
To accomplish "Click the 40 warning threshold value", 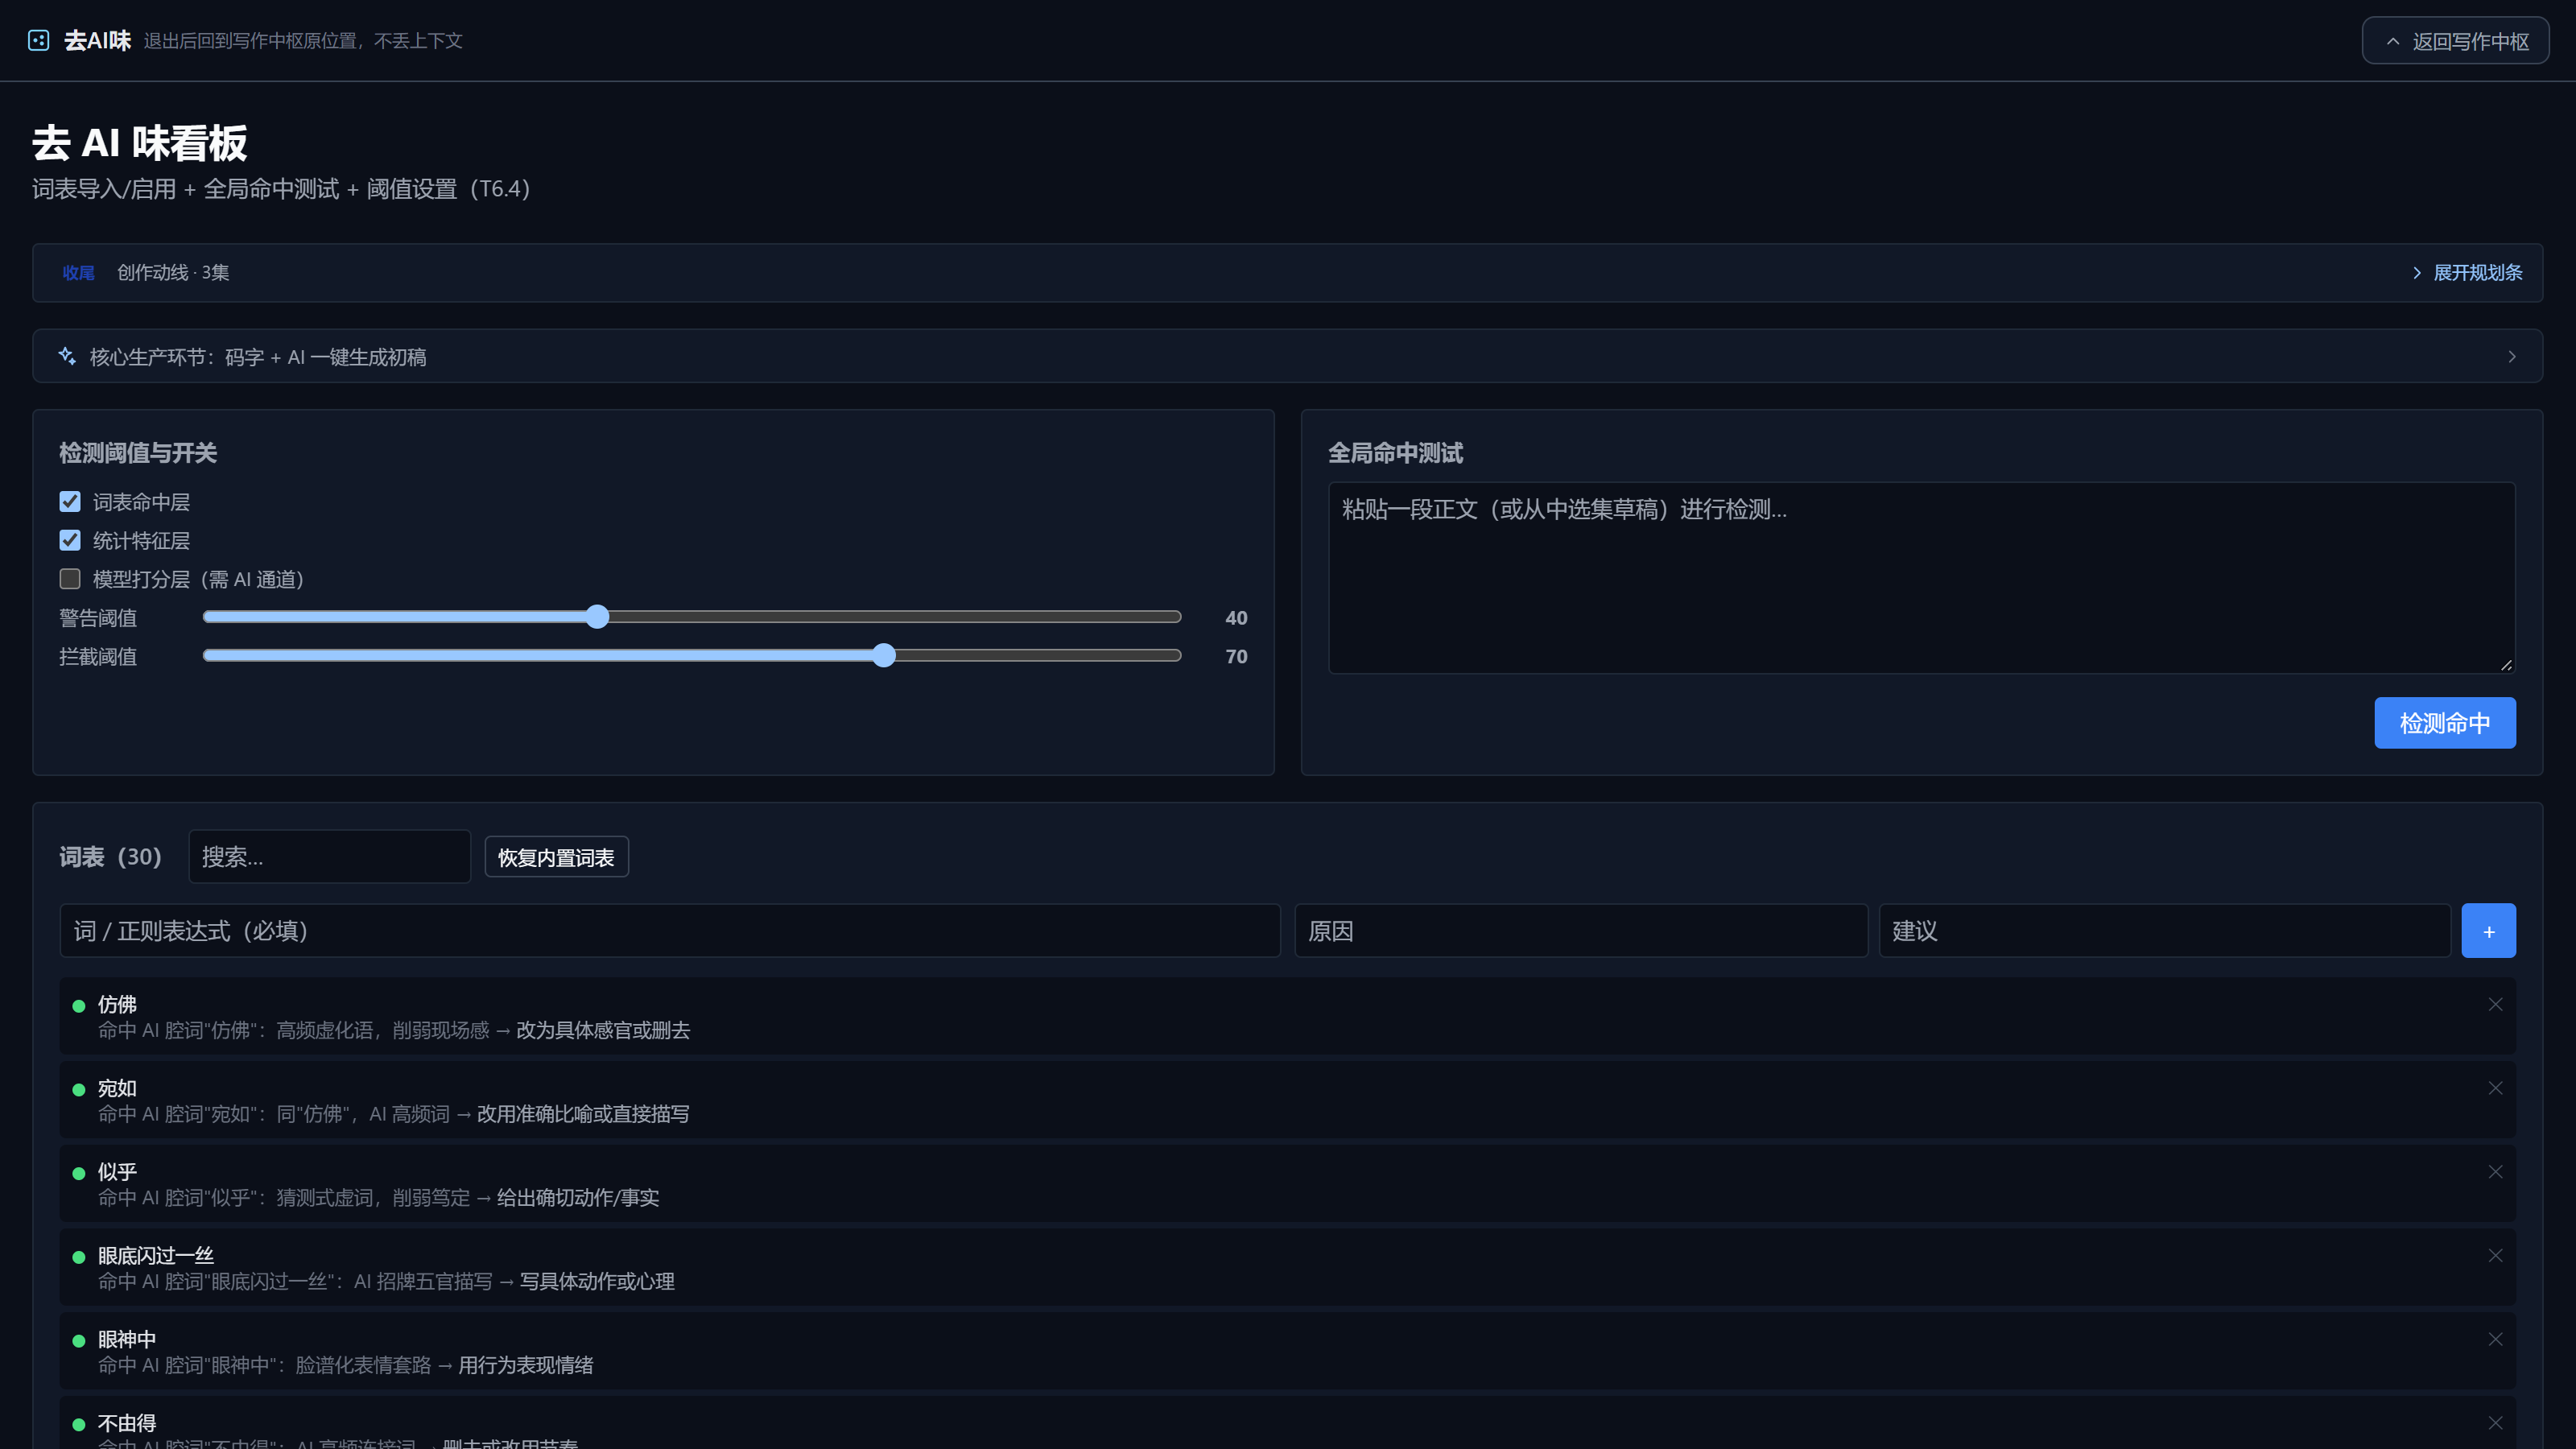I will [1236, 618].
